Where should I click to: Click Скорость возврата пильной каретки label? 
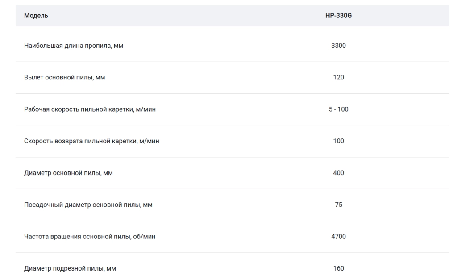click(91, 141)
